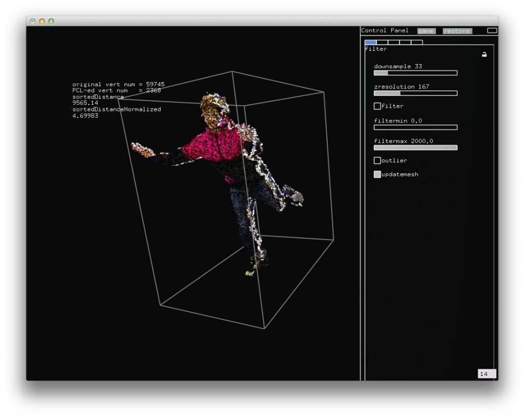Click the yellow minimize window button
This screenshot has width=525, height=417.
42,21
